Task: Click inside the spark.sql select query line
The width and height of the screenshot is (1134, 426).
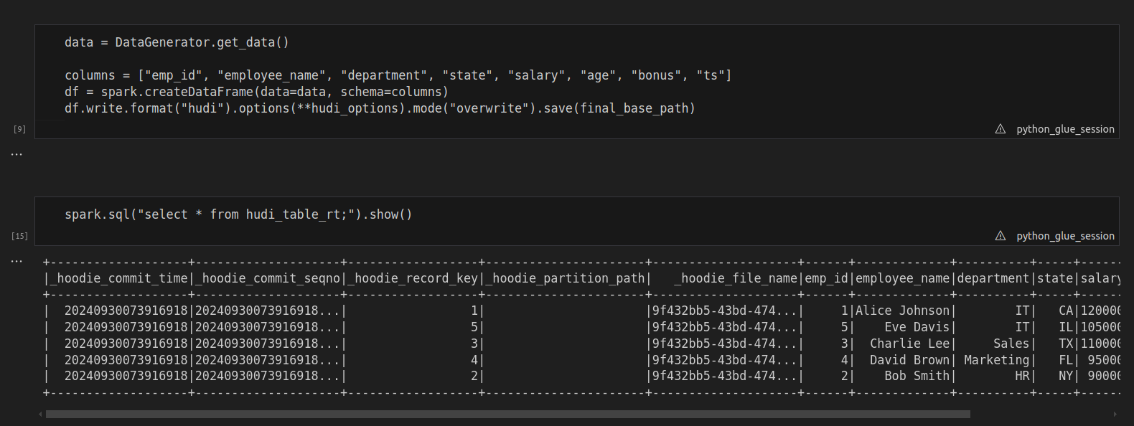Action: pos(238,214)
